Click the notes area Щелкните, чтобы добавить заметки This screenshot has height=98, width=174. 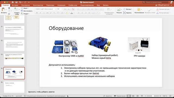tap(41, 92)
